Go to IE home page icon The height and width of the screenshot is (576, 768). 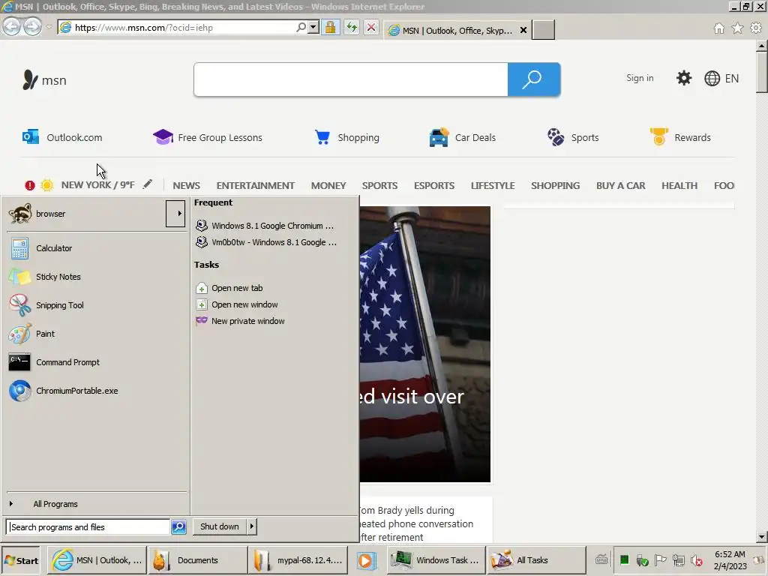pos(718,28)
